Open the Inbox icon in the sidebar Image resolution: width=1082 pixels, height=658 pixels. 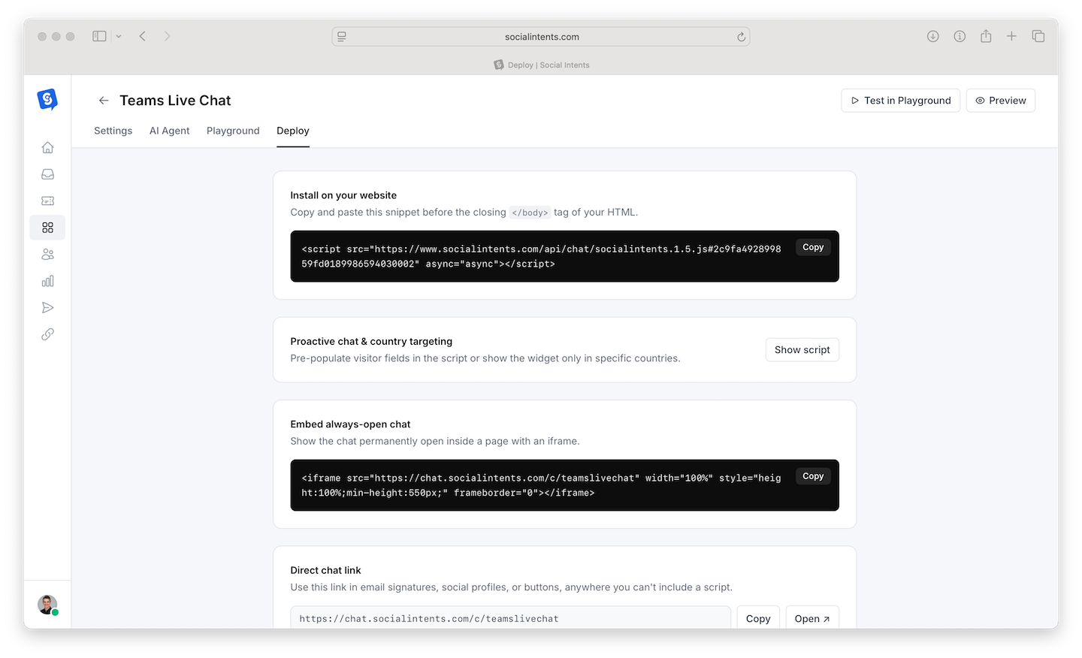(47, 174)
